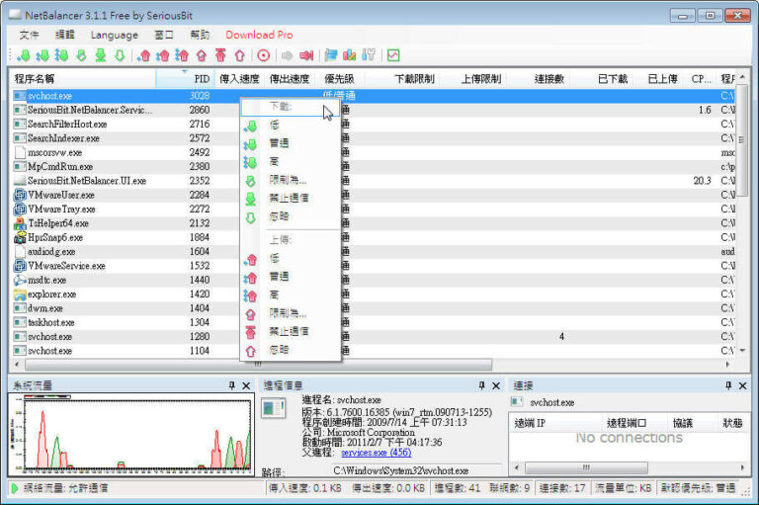The image size is (759, 505).
Task: Open the 窗口 menu
Action: (164, 35)
